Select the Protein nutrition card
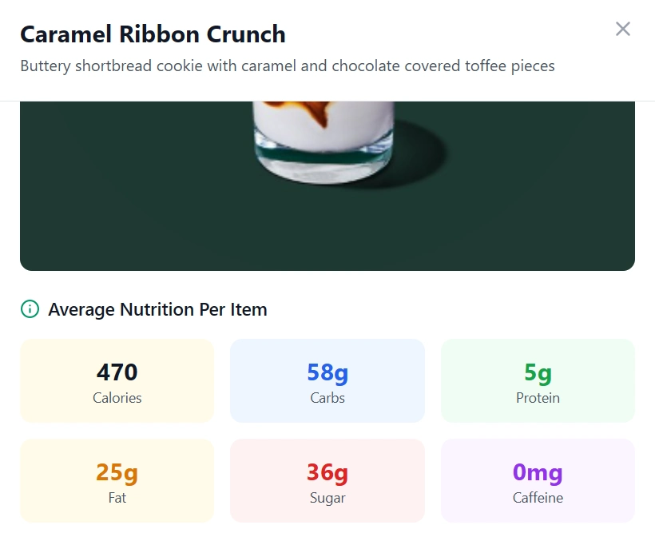The width and height of the screenshot is (655, 541). pos(538,380)
